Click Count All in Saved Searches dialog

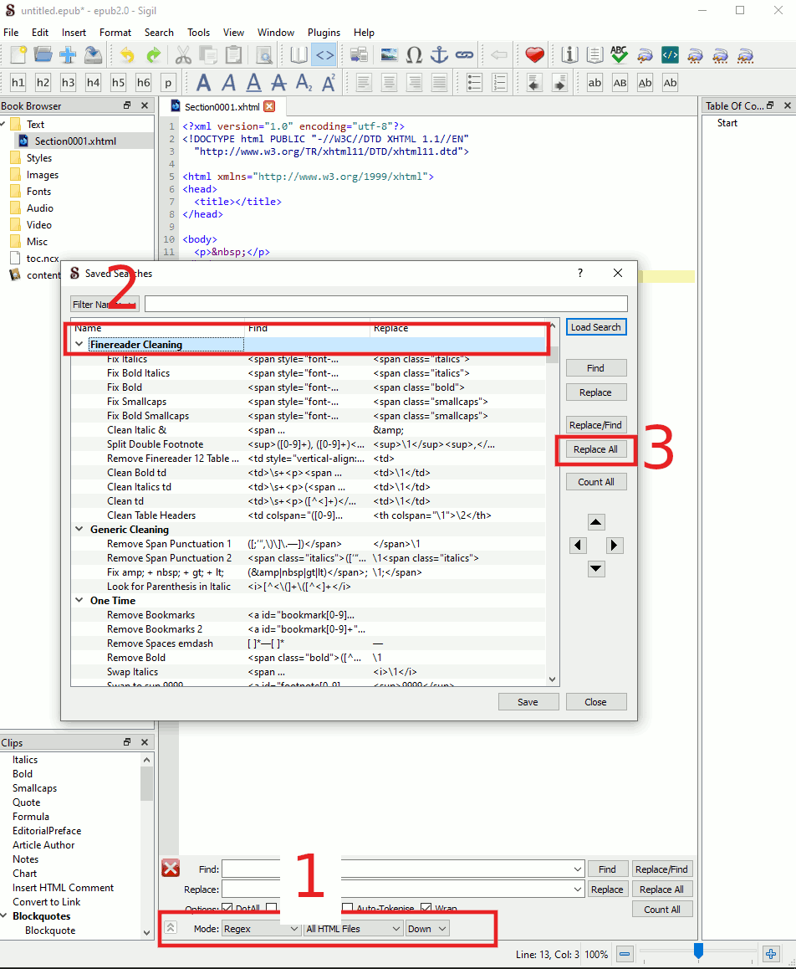(x=596, y=482)
